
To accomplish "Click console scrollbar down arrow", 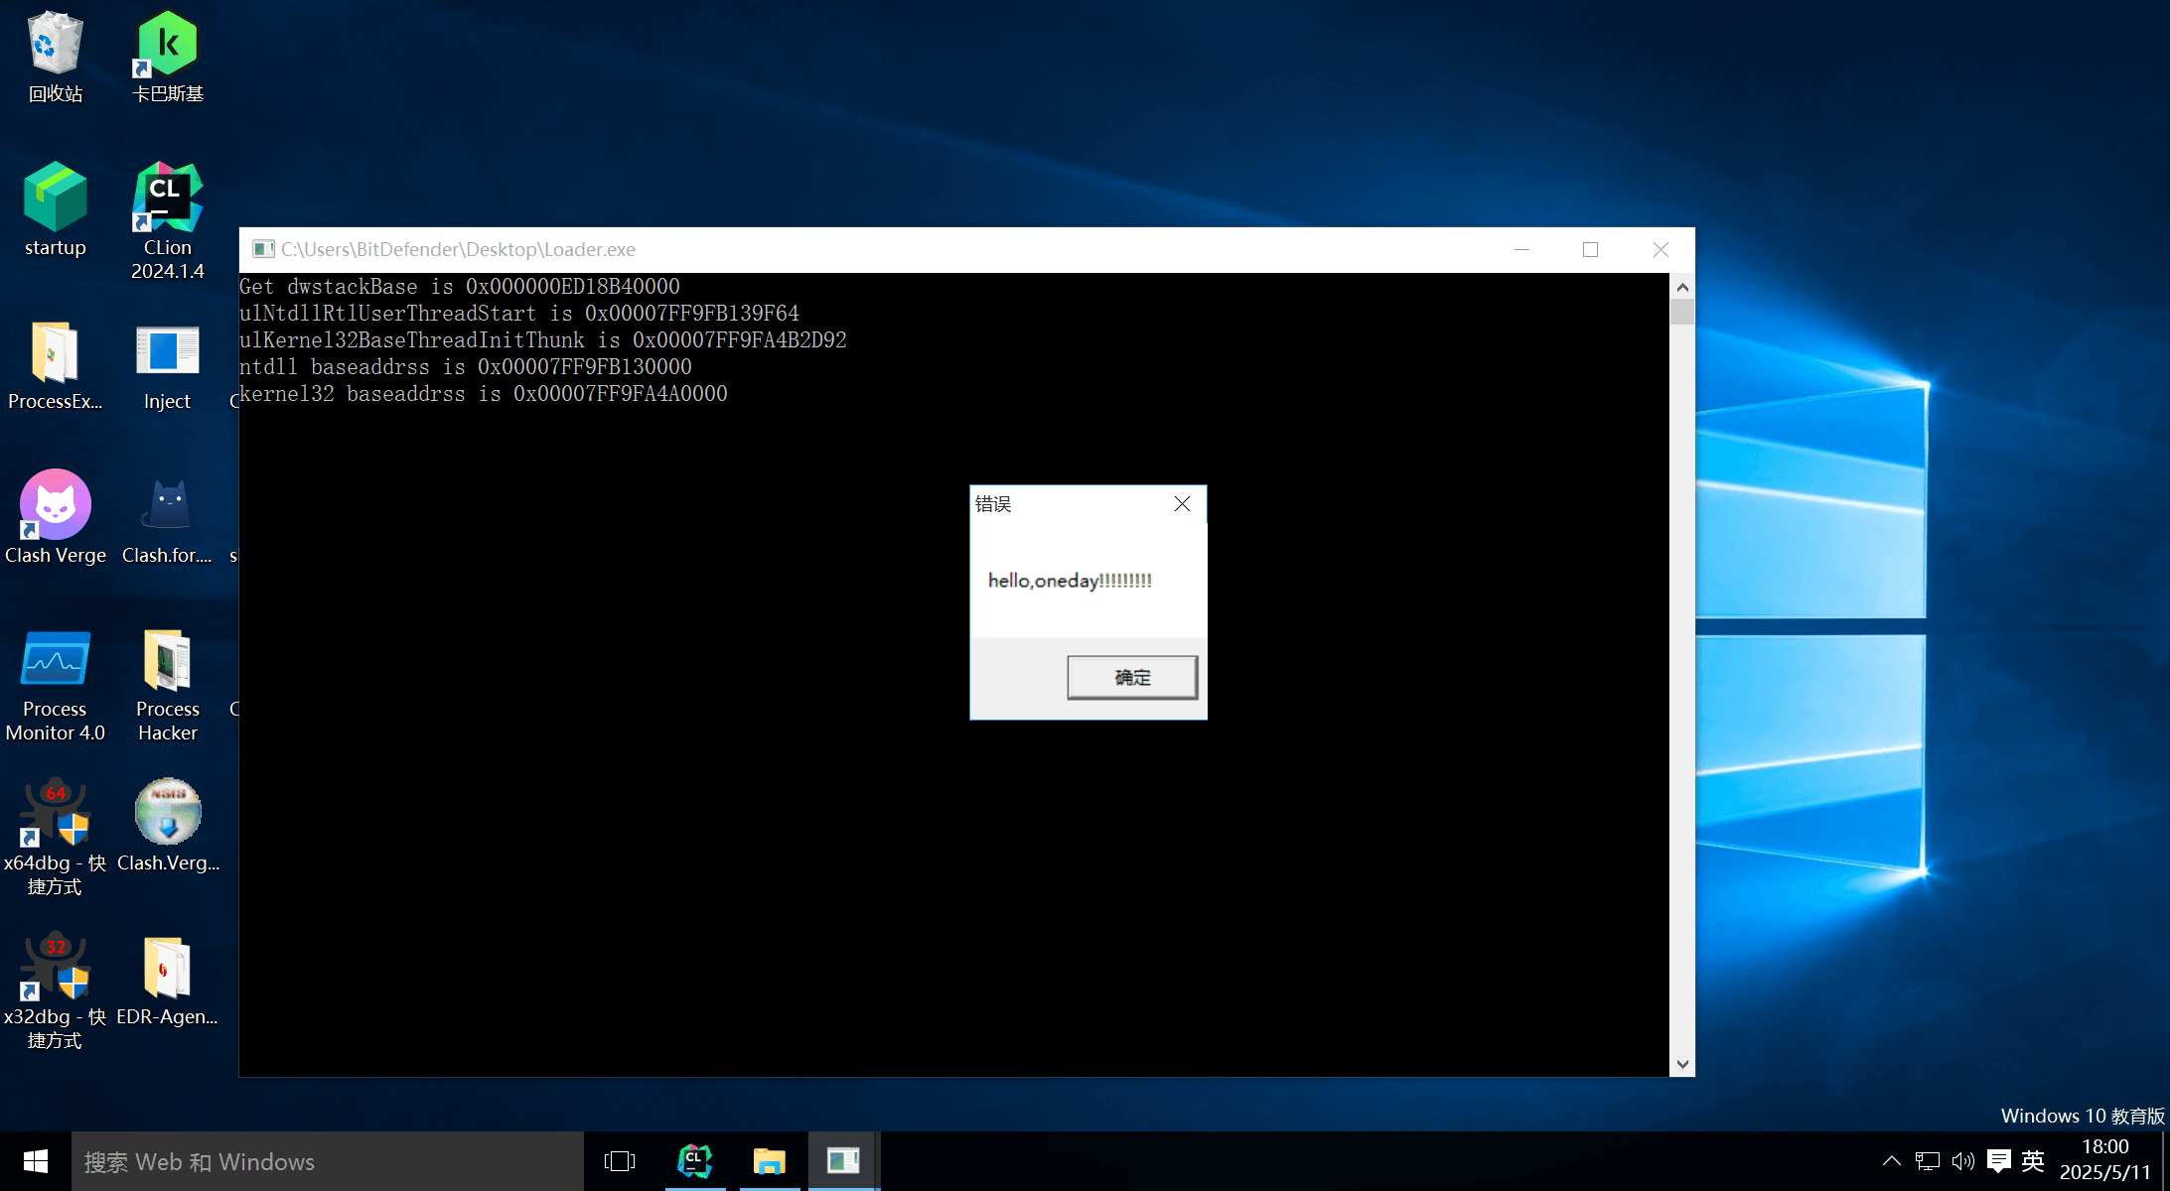I will coord(1681,1064).
